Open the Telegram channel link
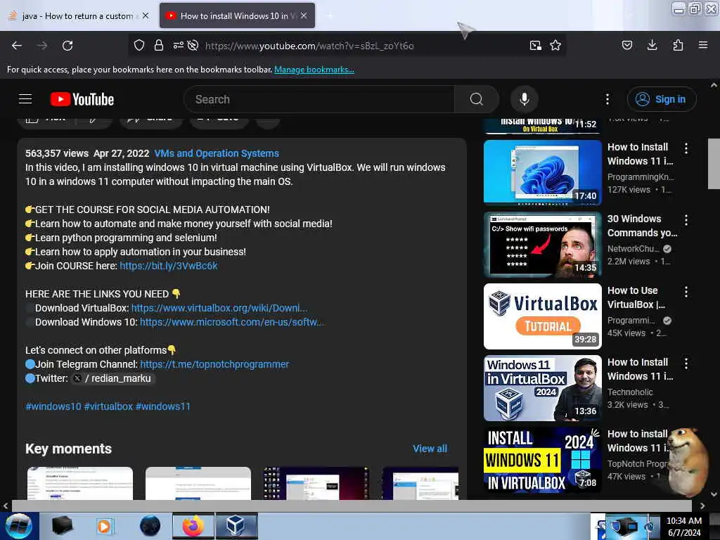Image resolution: width=720 pixels, height=540 pixels. tap(214, 365)
